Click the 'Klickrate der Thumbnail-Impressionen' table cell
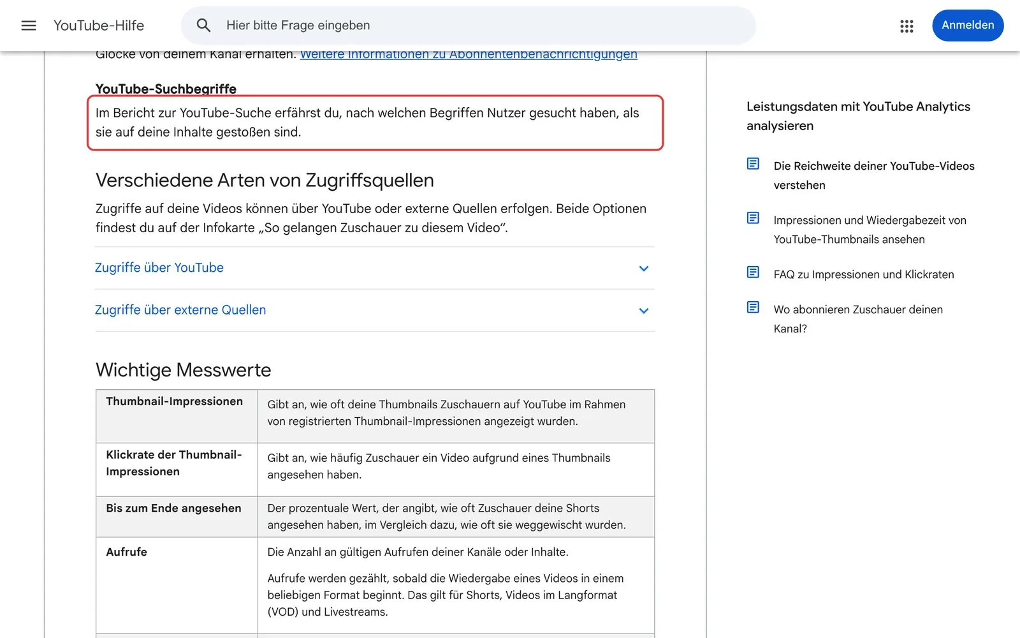The image size is (1020, 638). coord(177,470)
